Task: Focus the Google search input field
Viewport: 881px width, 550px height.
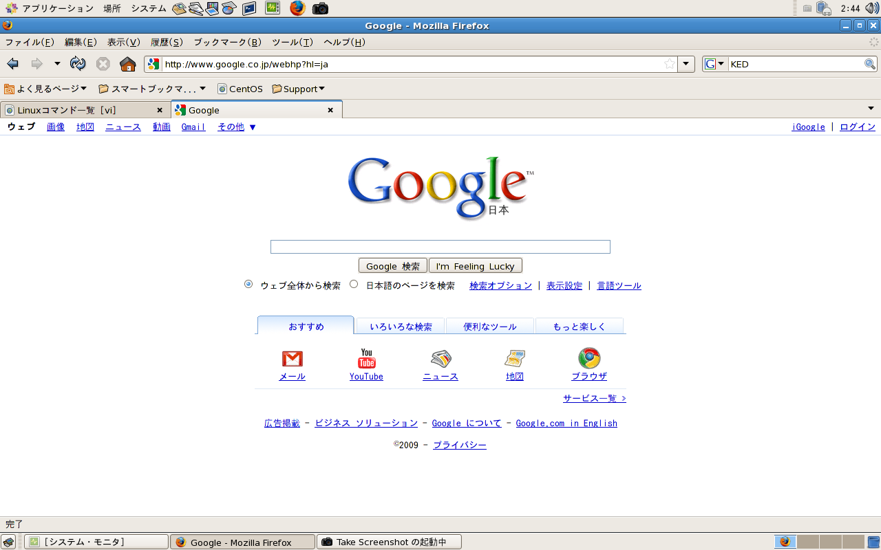Action: click(x=440, y=247)
